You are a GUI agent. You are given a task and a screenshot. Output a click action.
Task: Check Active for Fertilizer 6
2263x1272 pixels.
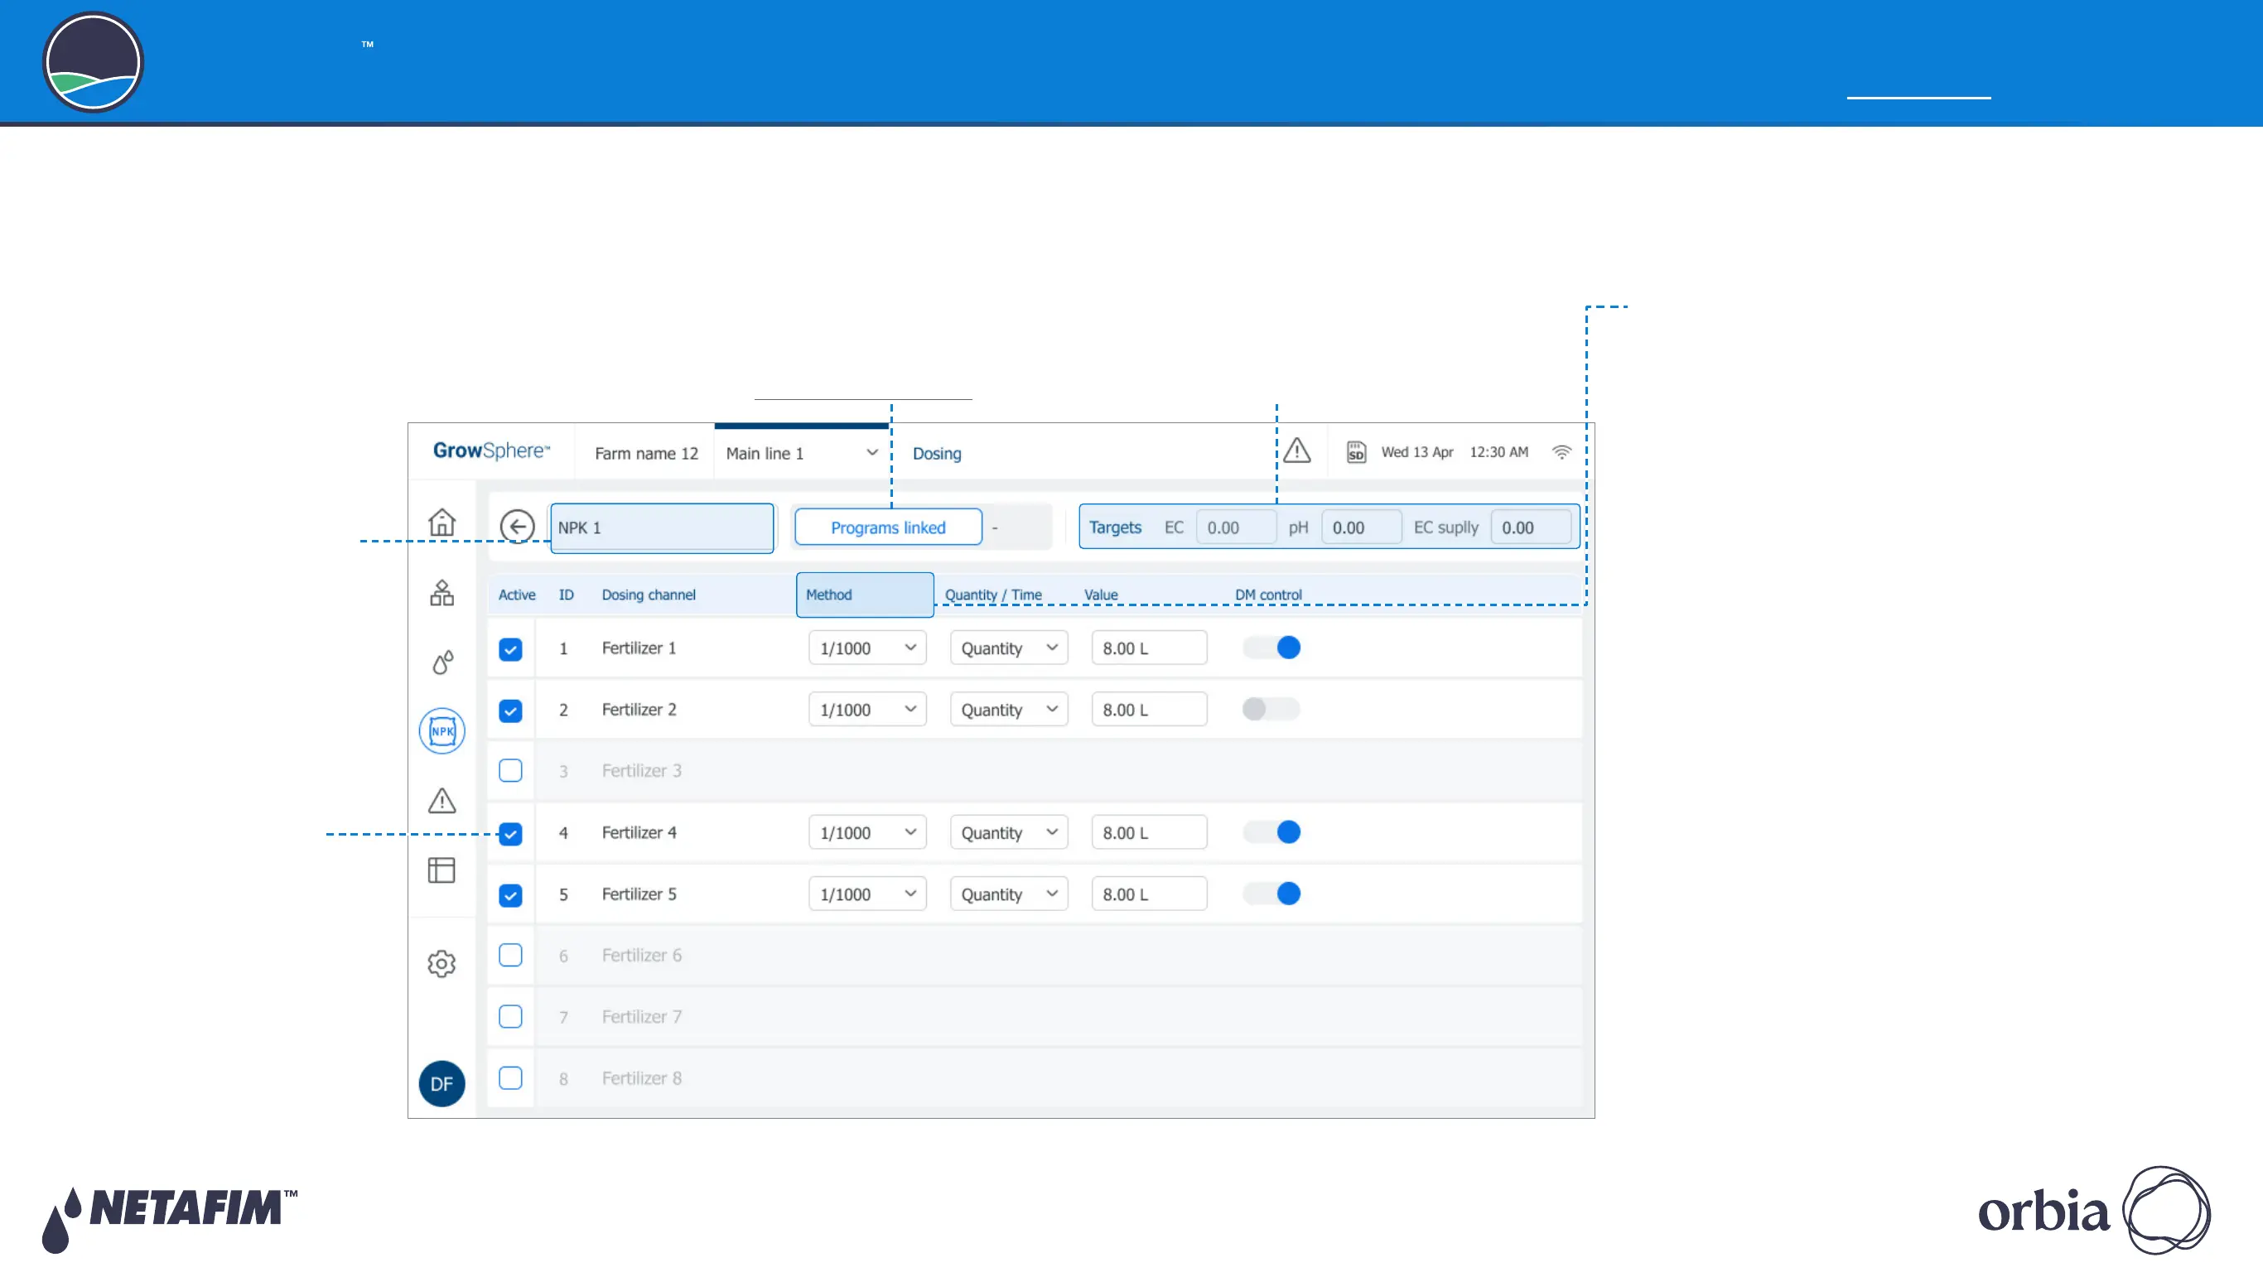pyautogui.click(x=510, y=955)
